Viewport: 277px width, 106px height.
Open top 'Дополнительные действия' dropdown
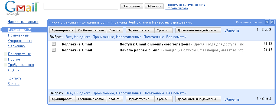pos(198,30)
